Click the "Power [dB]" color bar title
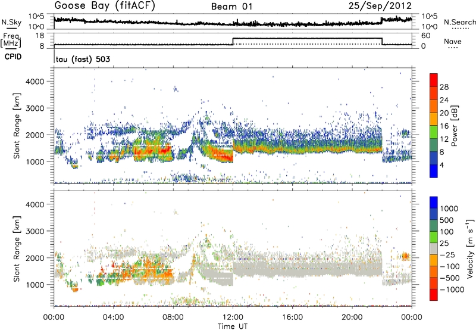The width and height of the screenshot is (476, 330). click(x=454, y=126)
